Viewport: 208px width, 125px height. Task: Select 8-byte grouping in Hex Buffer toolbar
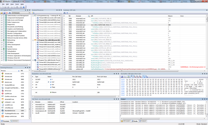[x=140, y=76]
